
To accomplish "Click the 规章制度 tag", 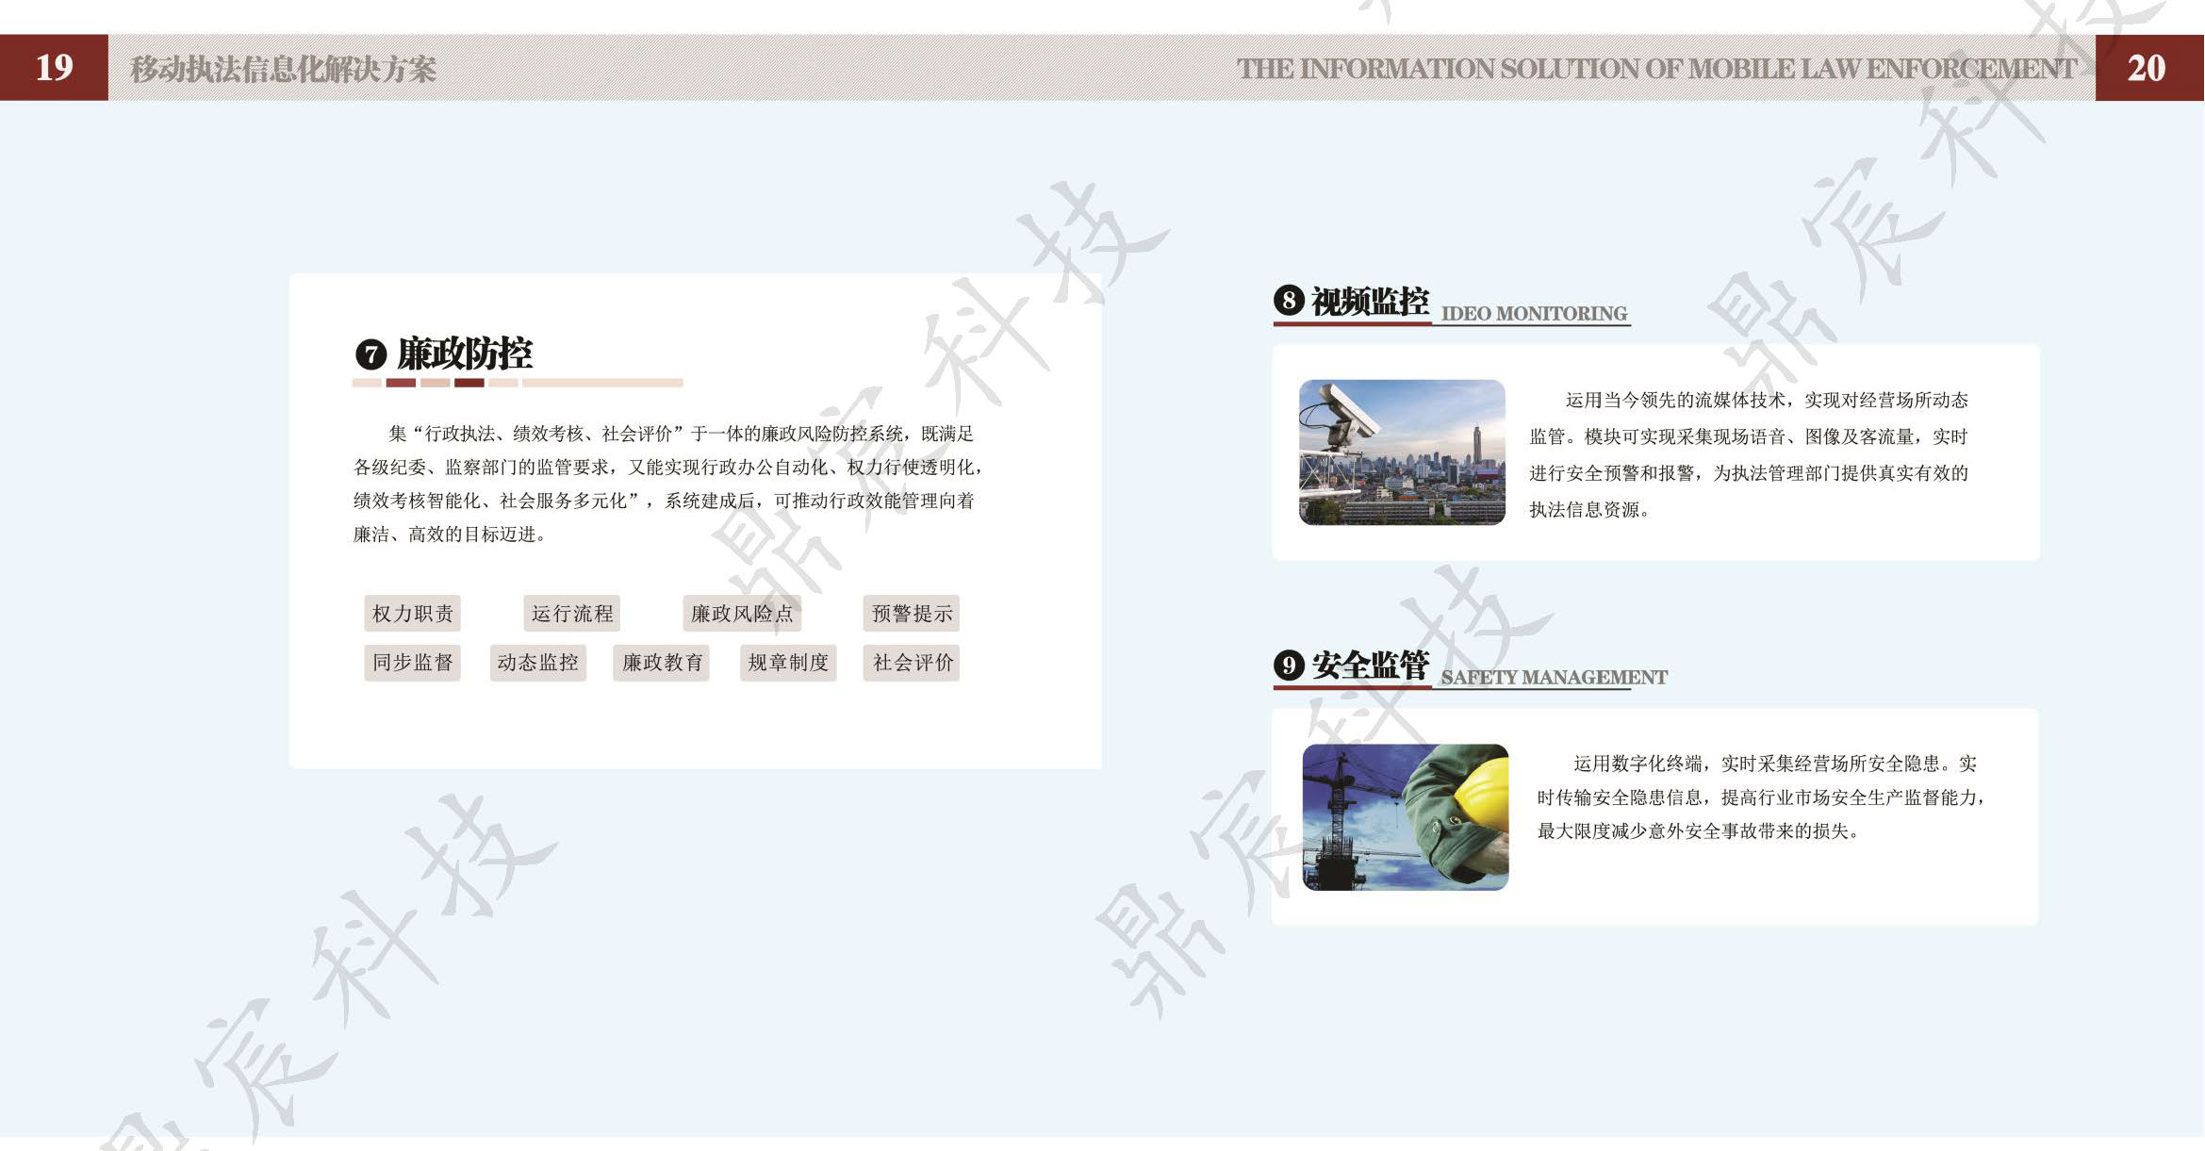I will coord(788,663).
